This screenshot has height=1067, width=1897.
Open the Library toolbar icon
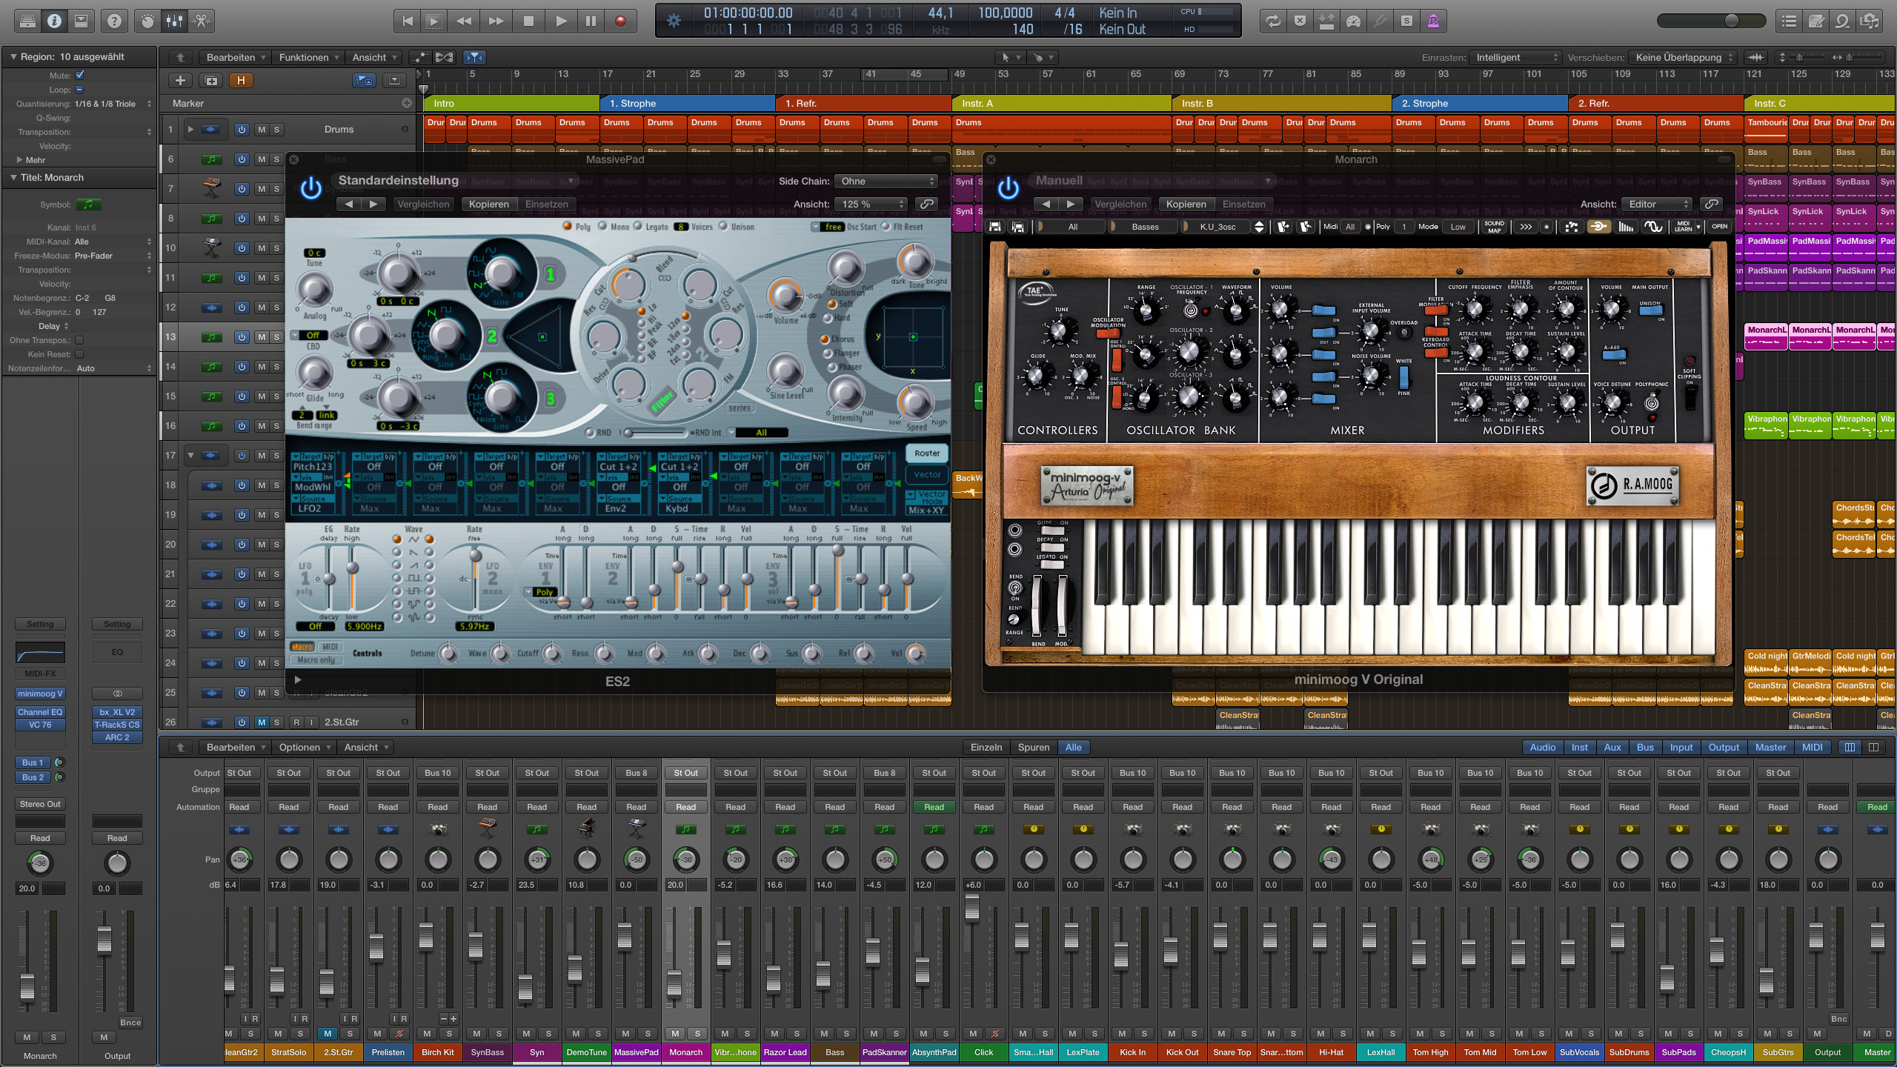point(27,21)
